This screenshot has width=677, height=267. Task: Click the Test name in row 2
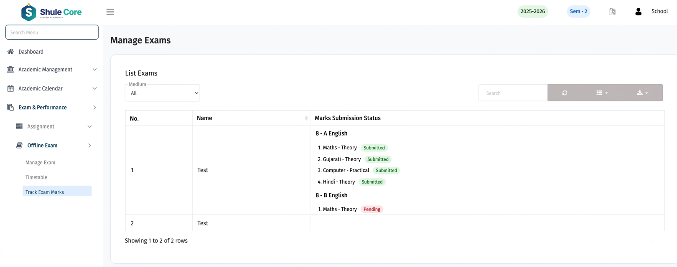(x=203, y=223)
